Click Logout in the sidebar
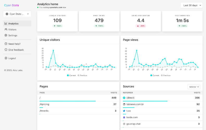Image resolution: width=206 pixels, height=130 pixels. pyautogui.click(x=17, y=58)
